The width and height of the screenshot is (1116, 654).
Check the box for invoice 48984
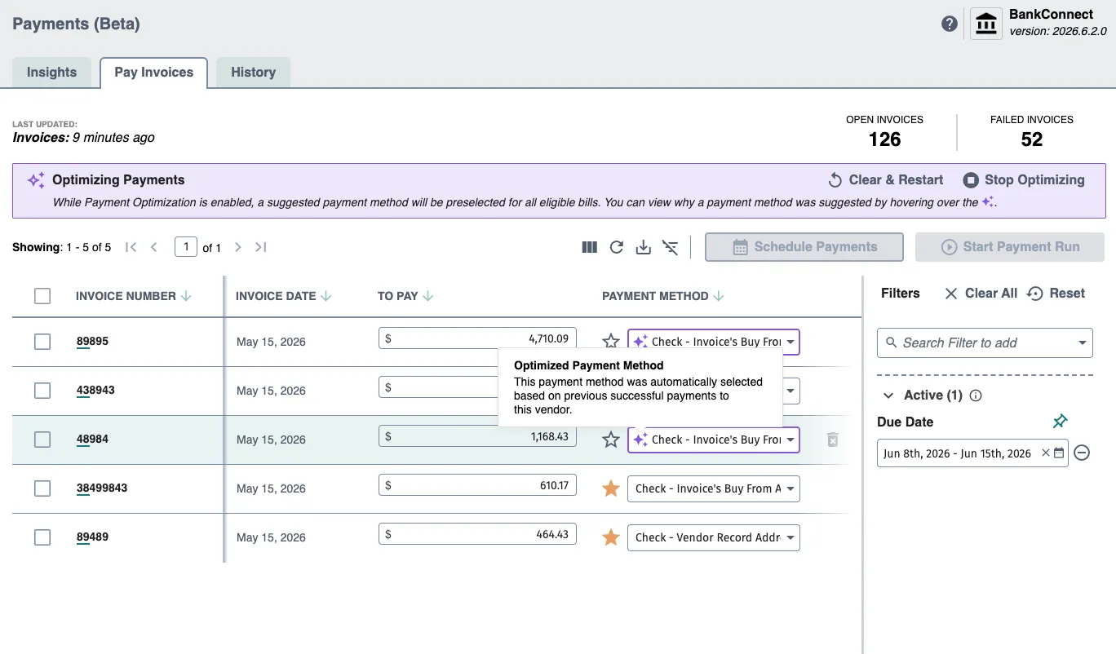coord(42,440)
